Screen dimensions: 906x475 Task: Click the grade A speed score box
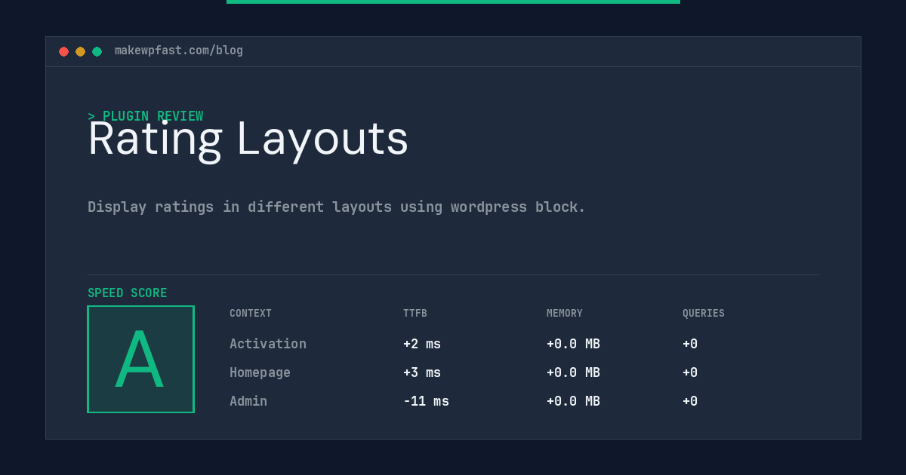(x=140, y=359)
